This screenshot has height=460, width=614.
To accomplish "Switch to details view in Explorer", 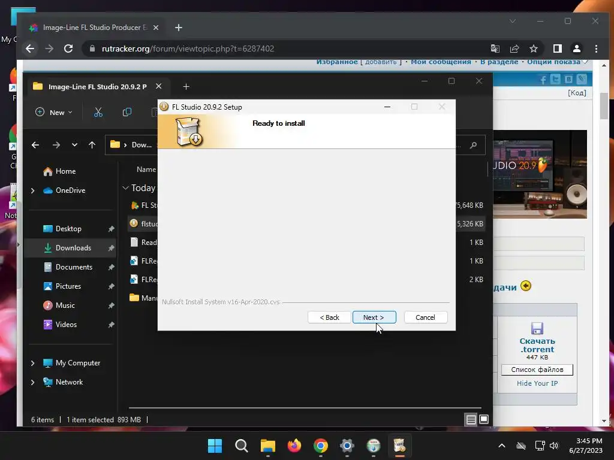I will [471, 420].
